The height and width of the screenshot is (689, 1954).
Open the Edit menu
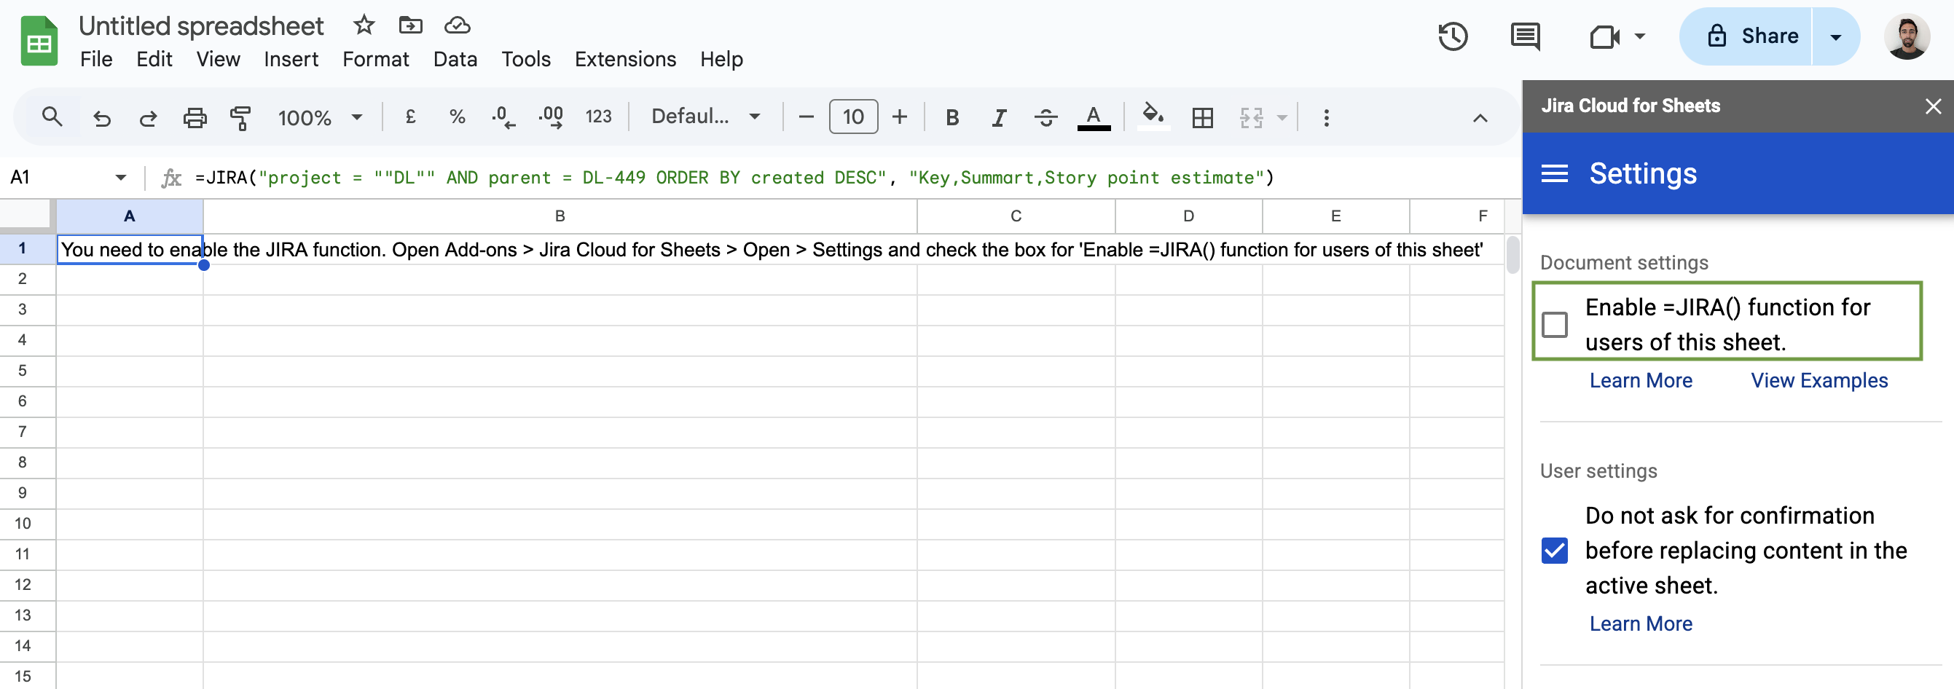tap(154, 59)
